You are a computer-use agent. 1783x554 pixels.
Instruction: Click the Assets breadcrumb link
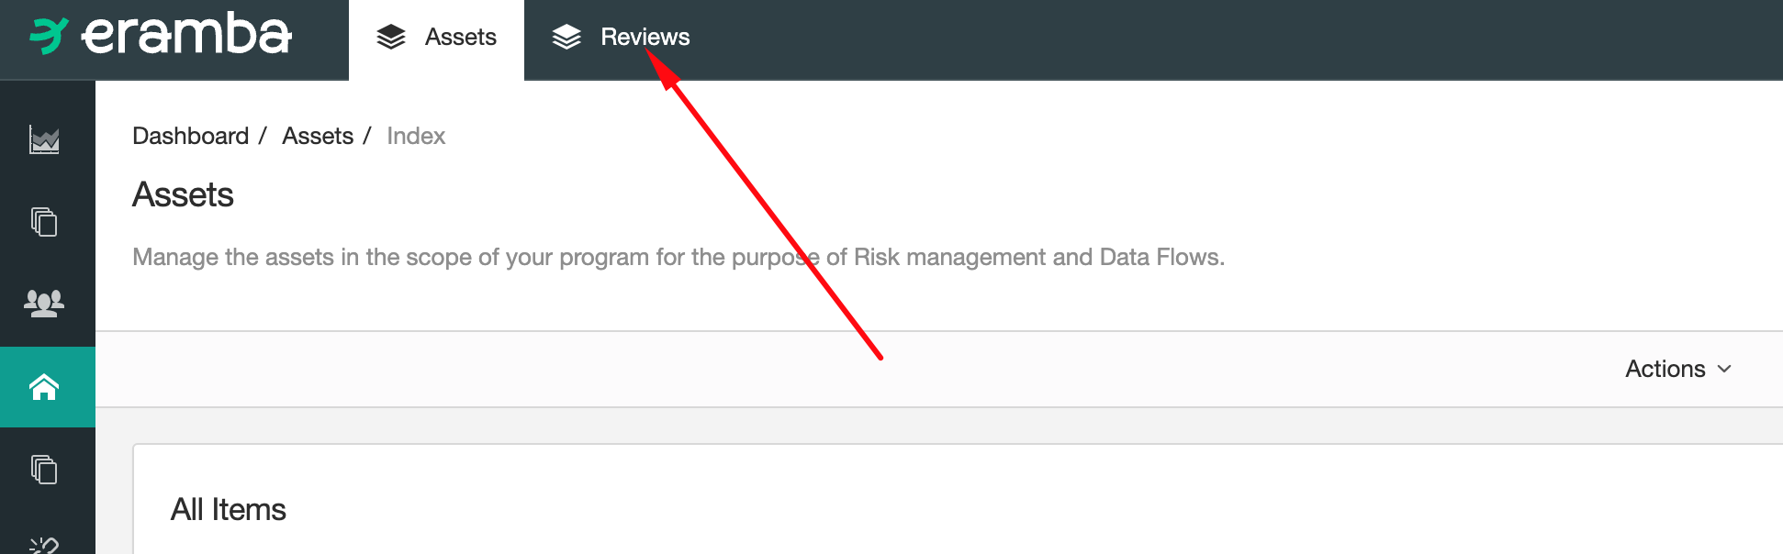pyautogui.click(x=318, y=136)
